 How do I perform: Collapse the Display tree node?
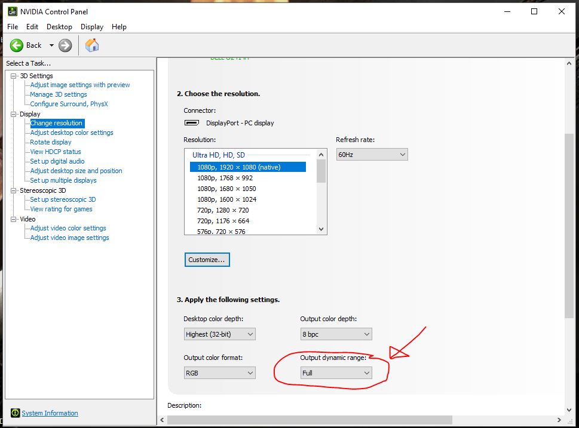point(14,114)
